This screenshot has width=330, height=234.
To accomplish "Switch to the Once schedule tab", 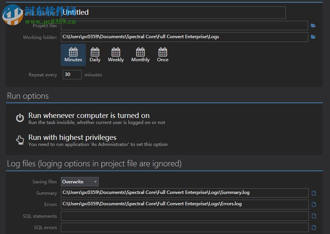I will (x=163, y=54).
